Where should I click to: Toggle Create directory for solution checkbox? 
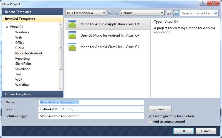pos(150,116)
